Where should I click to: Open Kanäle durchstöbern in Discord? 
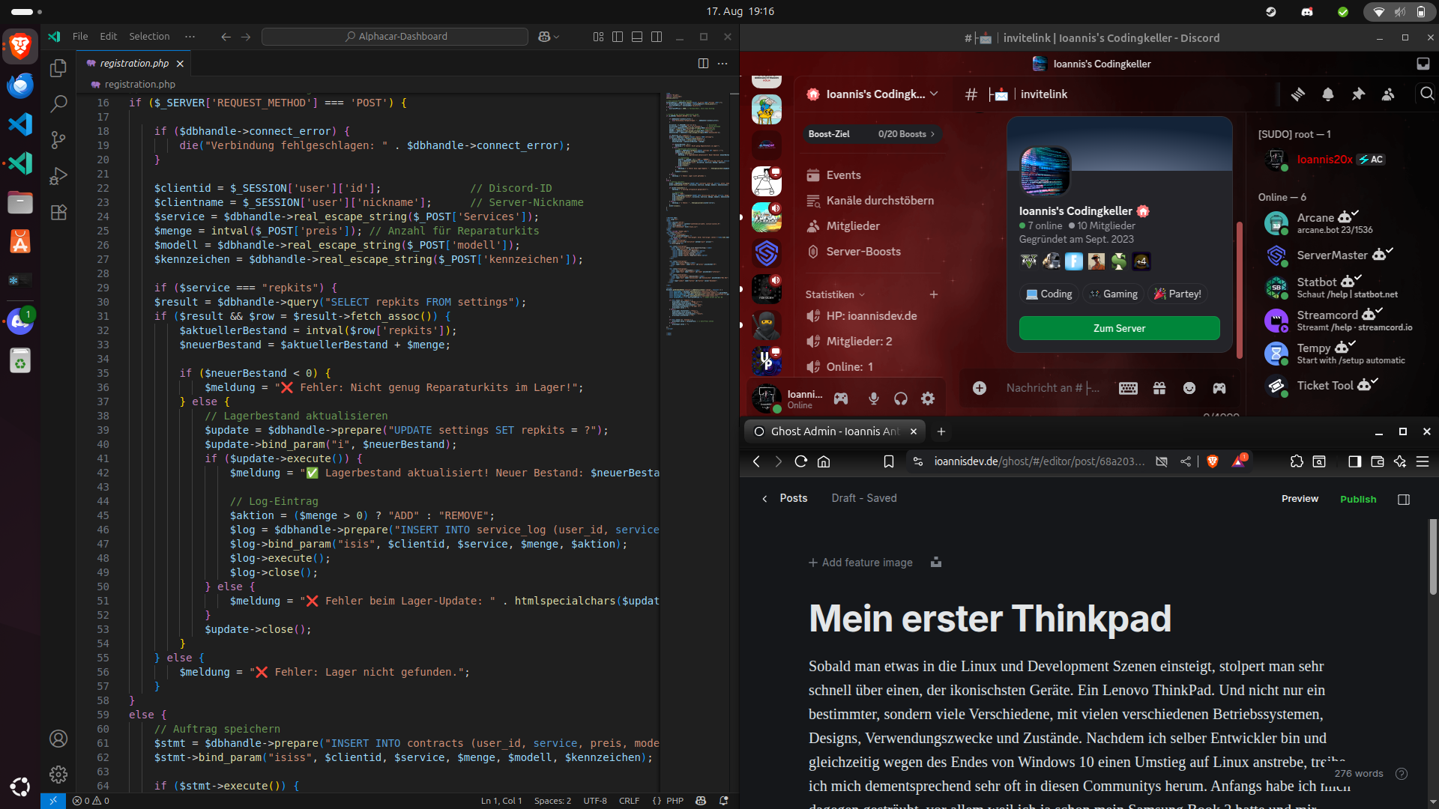click(x=872, y=201)
